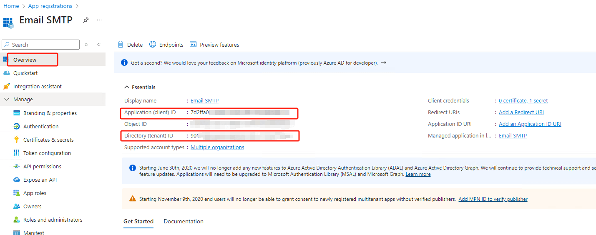Click the pin icon beside Email SMTP title
The width and height of the screenshot is (596, 235).
click(x=86, y=20)
